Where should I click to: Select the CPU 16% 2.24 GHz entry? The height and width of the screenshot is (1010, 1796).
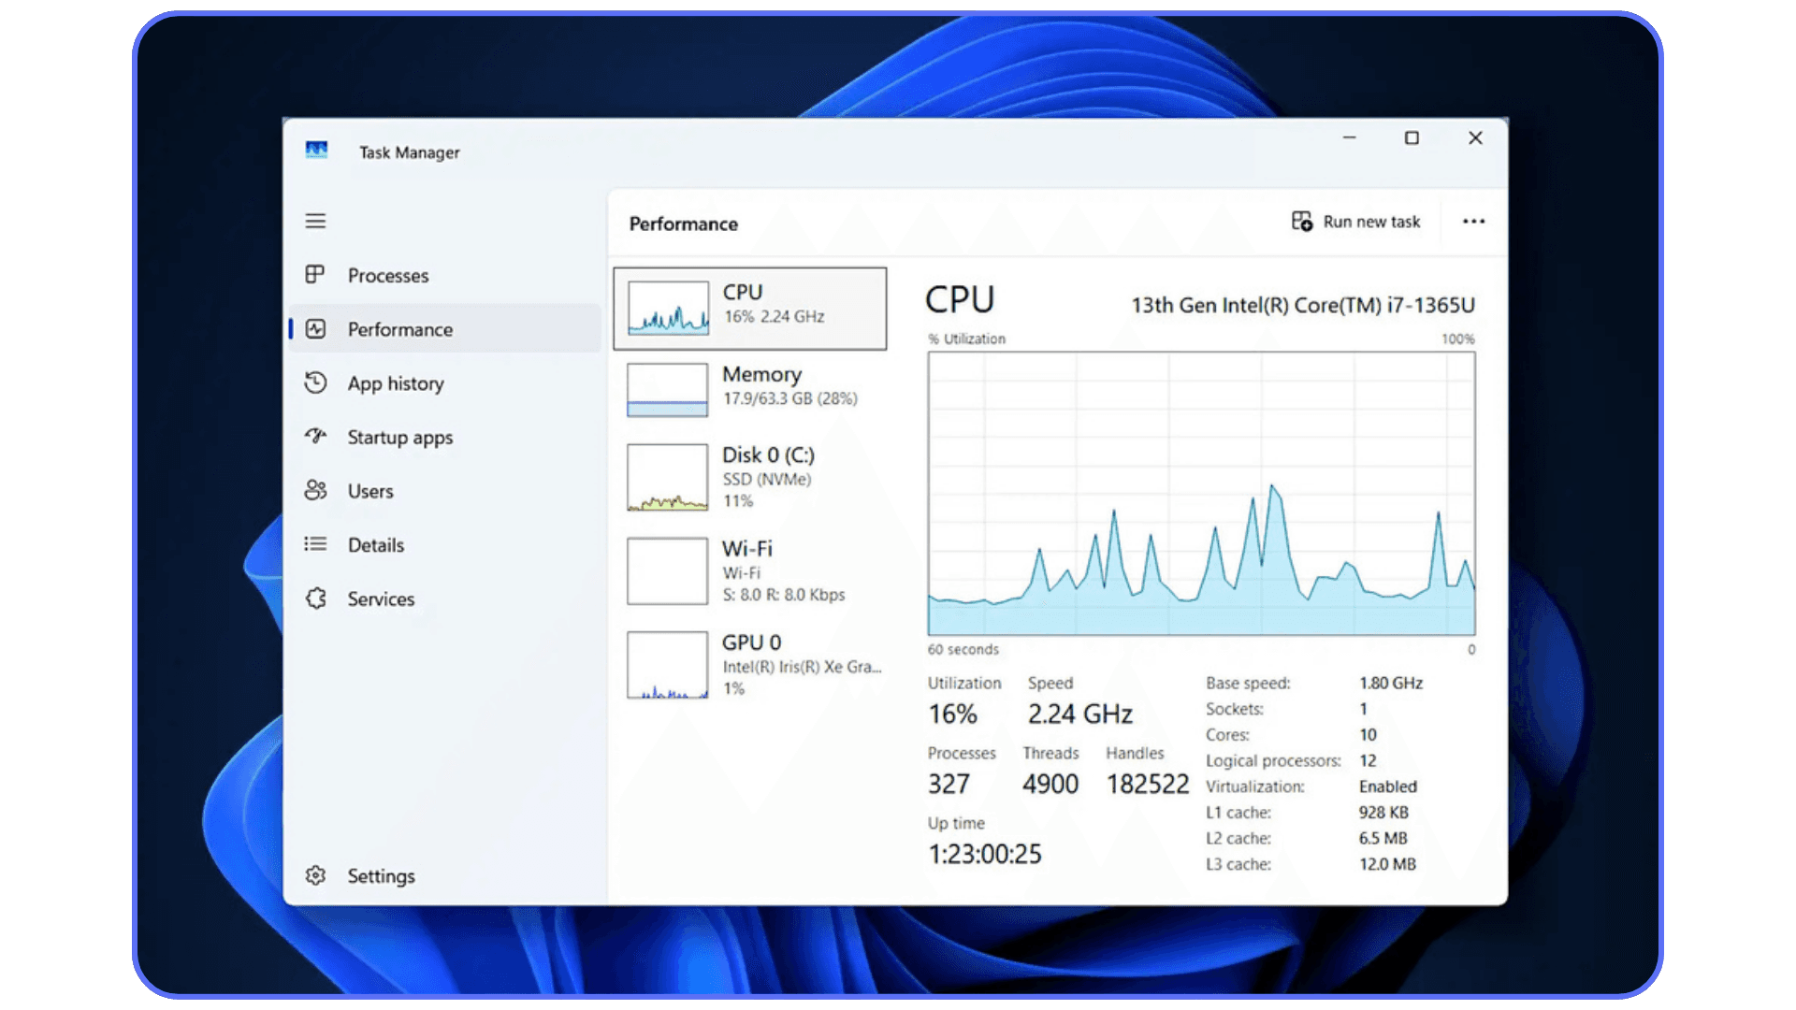750,309
